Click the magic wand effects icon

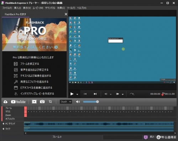coord(16,82)
